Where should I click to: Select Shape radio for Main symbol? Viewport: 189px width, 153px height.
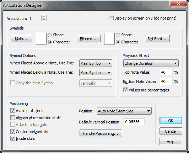(x=50, y=35)
